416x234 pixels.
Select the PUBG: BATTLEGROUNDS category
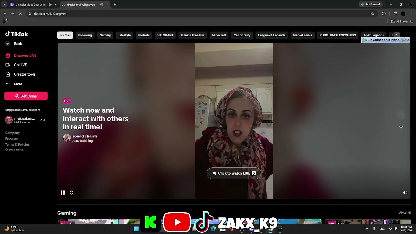(x=338, y=35)
